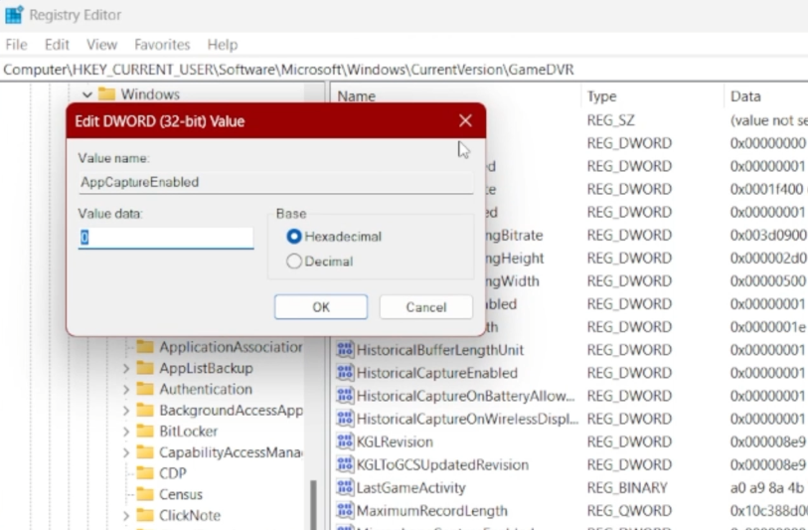The height and width of the screenshot is (530, 808).
Task: Click the AppListBackup folder icon
Action: 145,368
